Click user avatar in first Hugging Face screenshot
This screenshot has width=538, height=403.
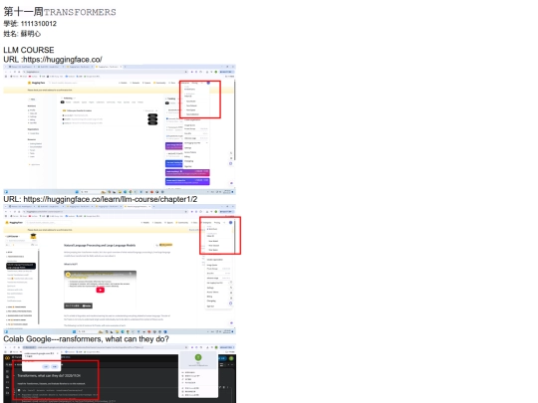208,83
